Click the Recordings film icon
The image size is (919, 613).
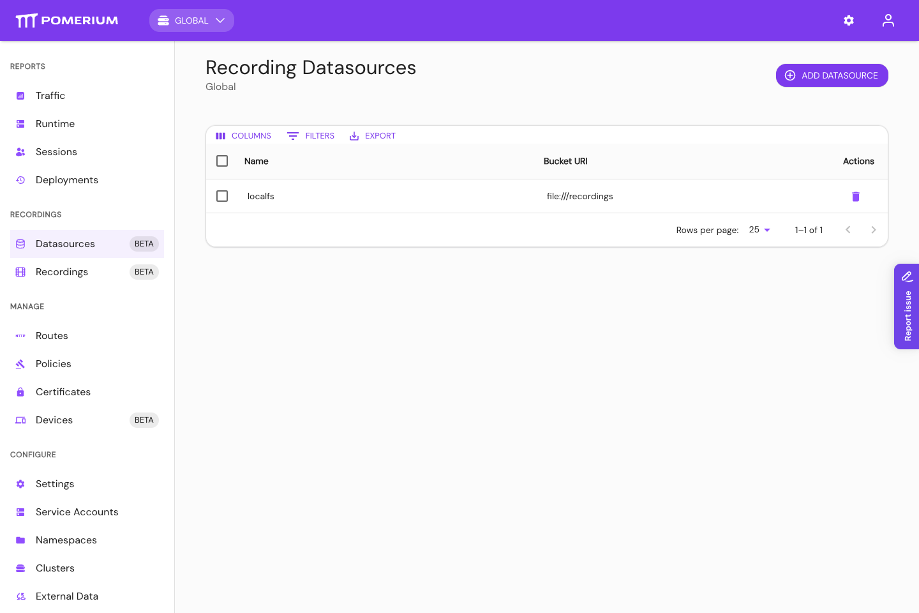point(20,272)
